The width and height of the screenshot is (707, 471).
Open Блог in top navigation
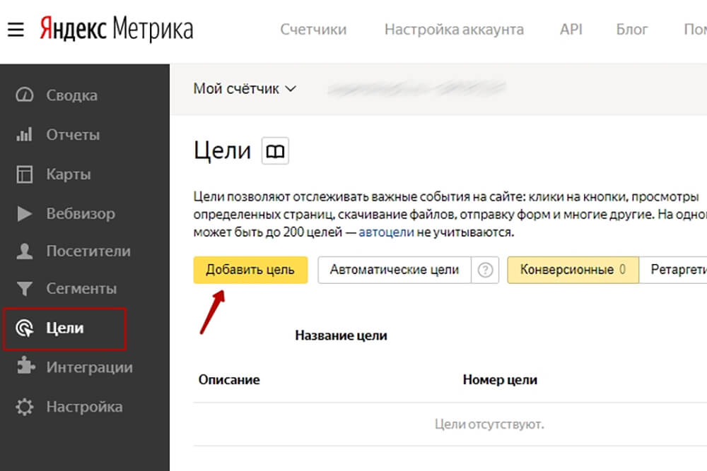point(631,29)
